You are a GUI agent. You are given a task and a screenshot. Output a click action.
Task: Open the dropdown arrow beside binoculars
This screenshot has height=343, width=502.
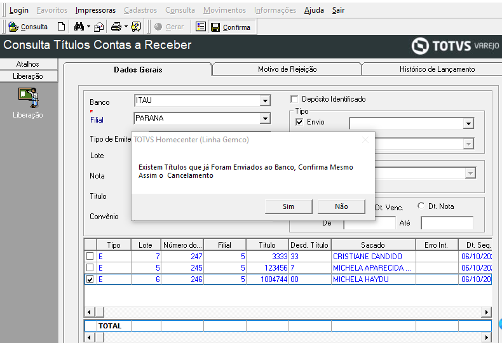pos(88,27)
